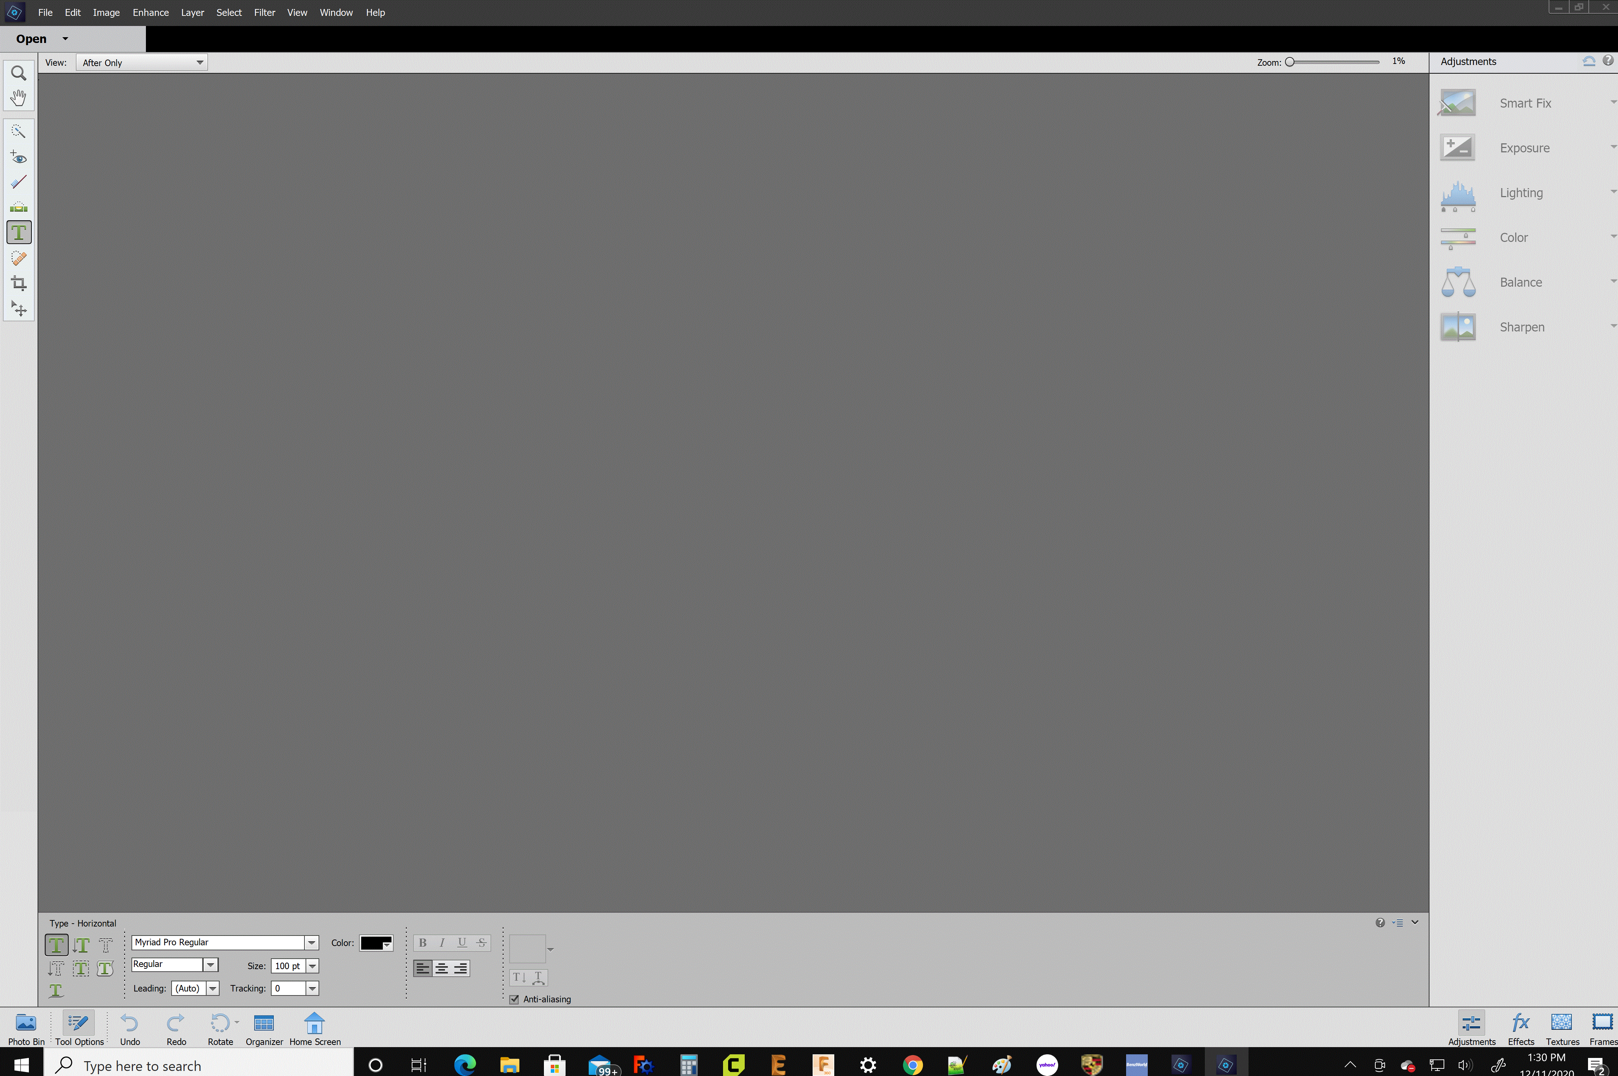Choose the Text on Shape tool option
This screenshot has width=1618, height=1076.
105,968
